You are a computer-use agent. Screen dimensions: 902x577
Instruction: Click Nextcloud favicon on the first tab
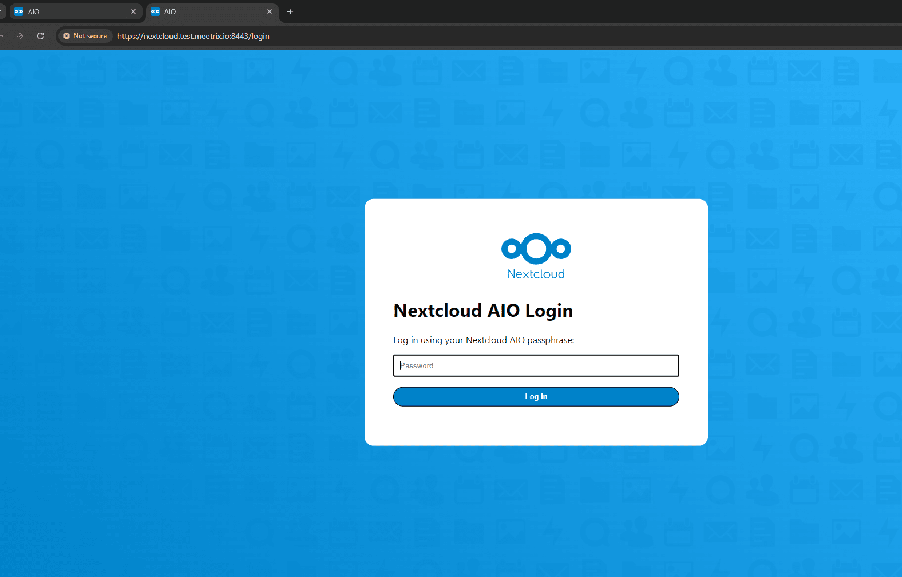pos(19,11)
